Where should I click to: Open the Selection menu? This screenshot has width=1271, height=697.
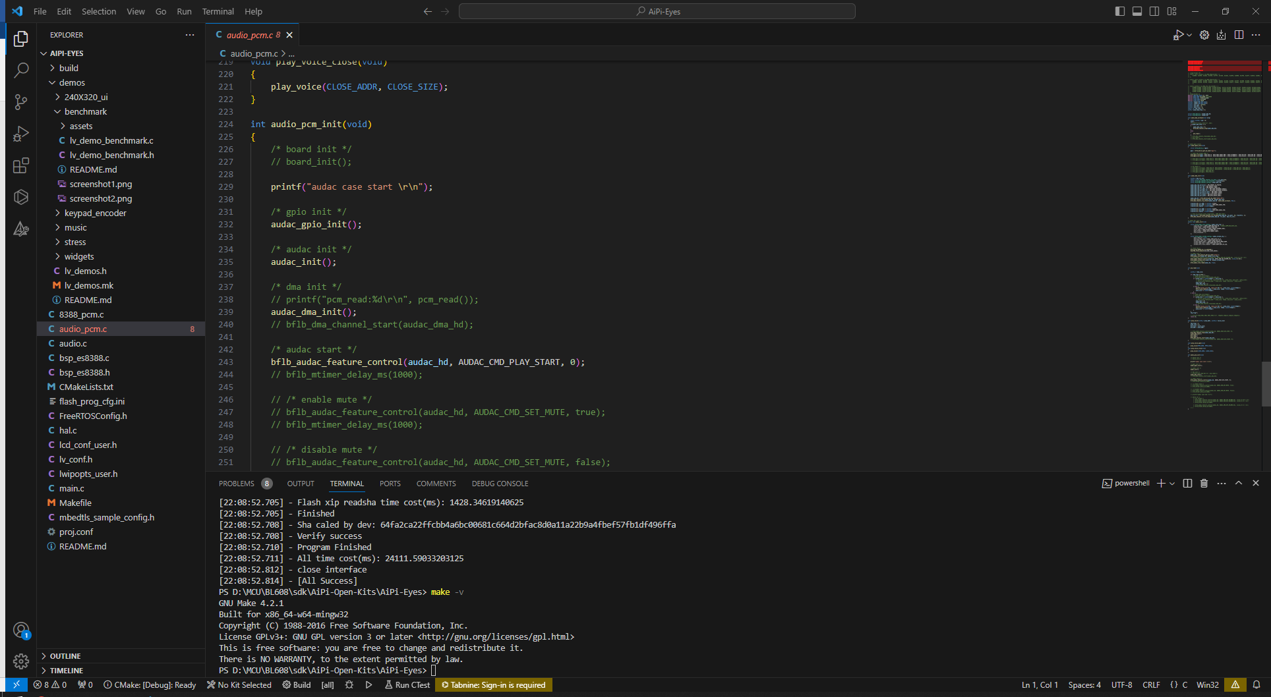coord(99,11)
